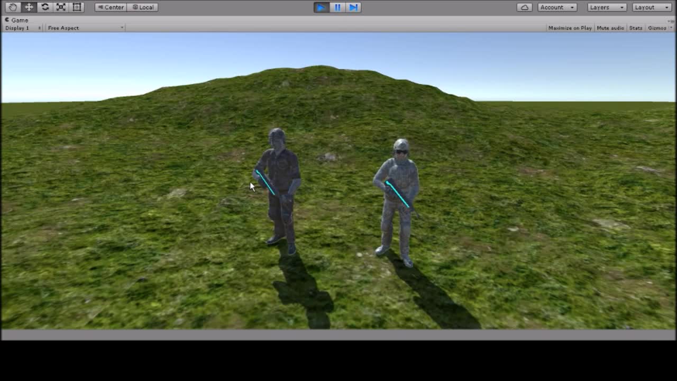Select the Rect transform tool
Viewport: 677px width, 381px height.
[77, 7]
